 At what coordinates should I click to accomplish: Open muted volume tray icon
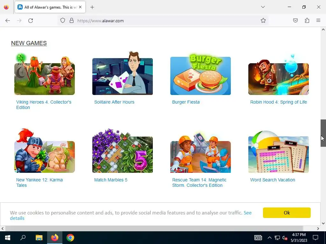285,238
